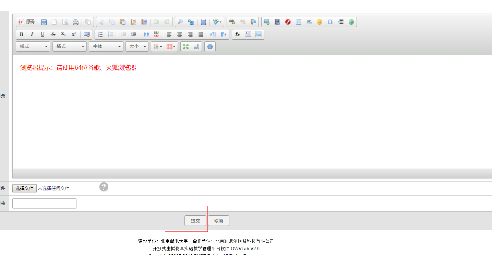This screenshot has width=492, height=255.
Task: Align text left
Action: pyautogui.click(x=169, y=34)
